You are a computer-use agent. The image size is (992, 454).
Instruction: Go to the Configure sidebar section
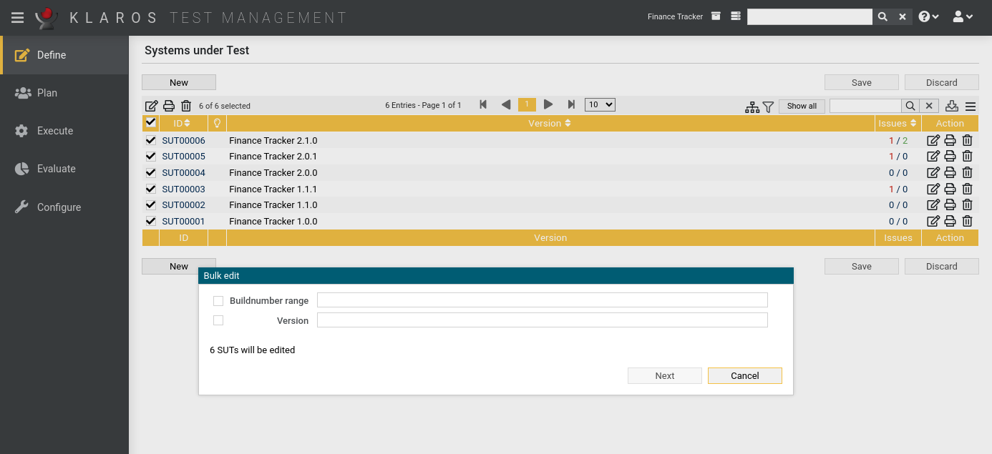pyautogui.click(x=59, y=207)
